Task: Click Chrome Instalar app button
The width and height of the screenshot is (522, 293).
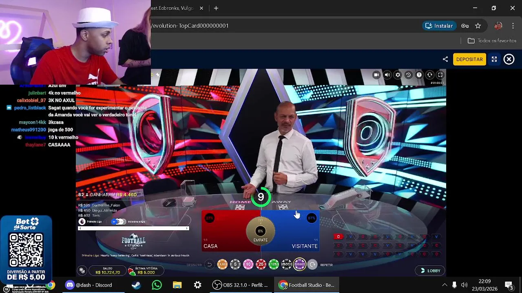Action: [x=439, y=26]
